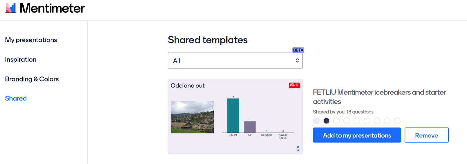The width and height of the screenshot is (467, 164).
Task: Click the teal Tourist bar in chart
Action: coord(233,115)
